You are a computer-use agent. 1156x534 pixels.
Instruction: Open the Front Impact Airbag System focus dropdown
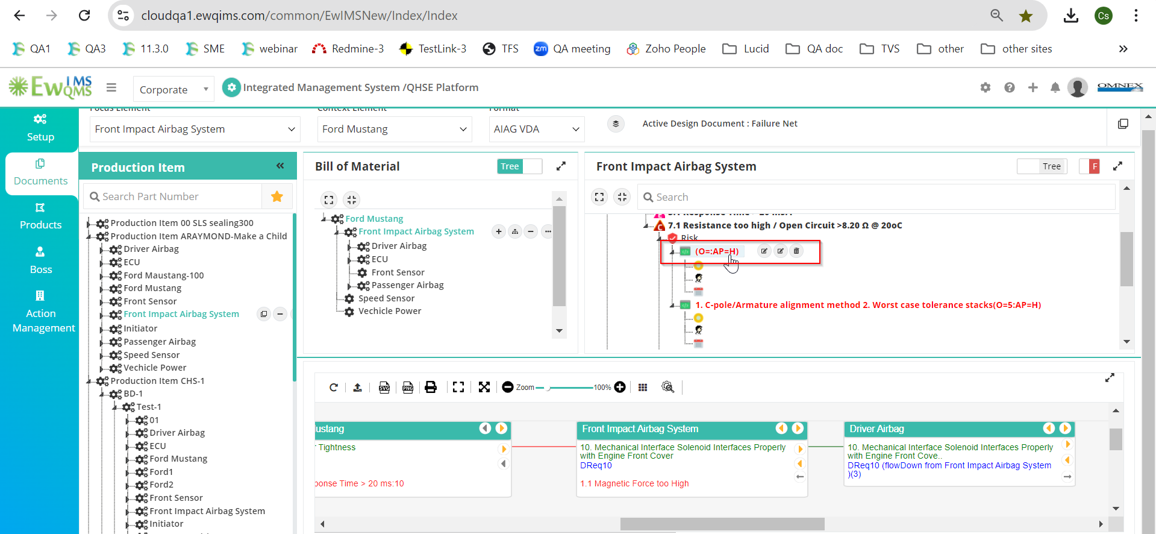pos(195,129)
